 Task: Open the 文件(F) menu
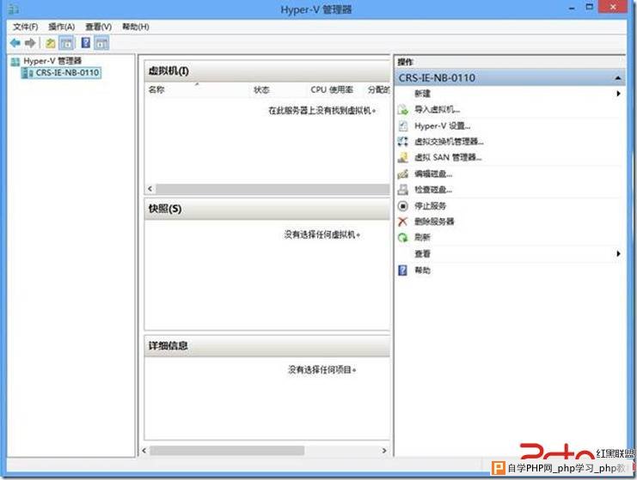(25, 27)
